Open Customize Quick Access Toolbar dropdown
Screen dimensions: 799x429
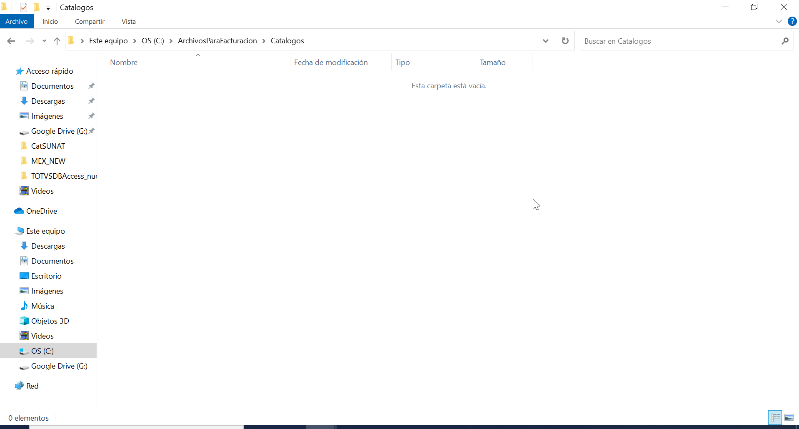tap(48, 8)
